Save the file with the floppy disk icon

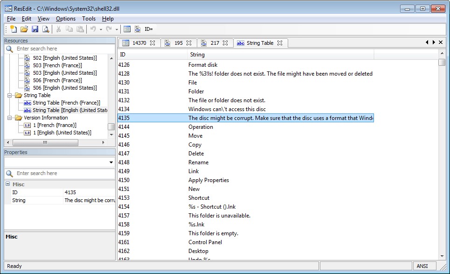pos(35,29)
